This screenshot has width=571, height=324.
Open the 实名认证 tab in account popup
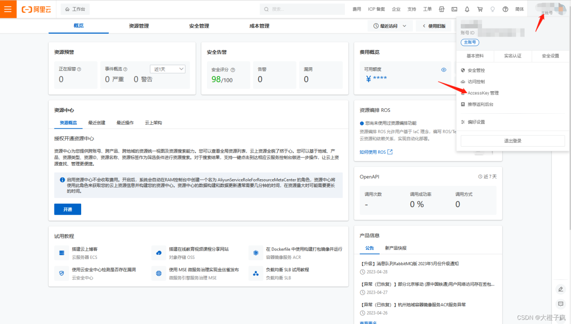(513, 56)
